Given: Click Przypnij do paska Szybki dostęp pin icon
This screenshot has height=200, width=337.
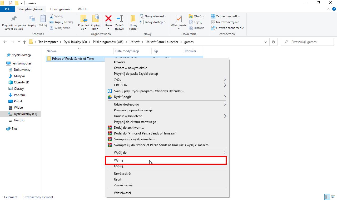Looking at the screenshot, I should 14,19.
